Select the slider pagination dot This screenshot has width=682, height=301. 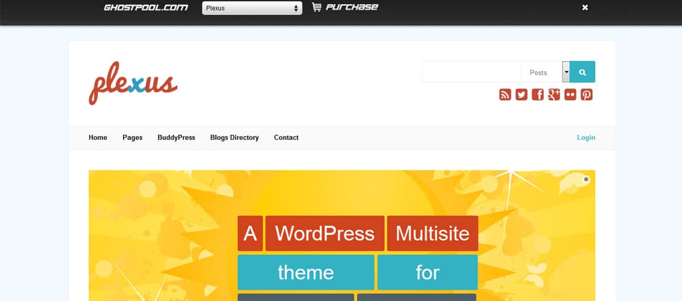point(586,179)
